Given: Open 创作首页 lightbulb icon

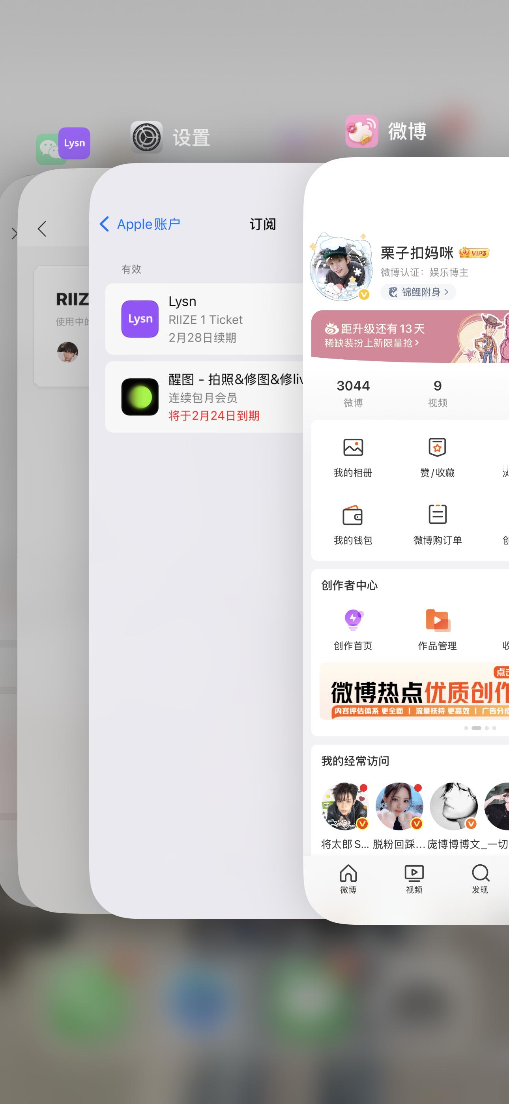Looking at the screenshot, I should [x=353, y=620].
